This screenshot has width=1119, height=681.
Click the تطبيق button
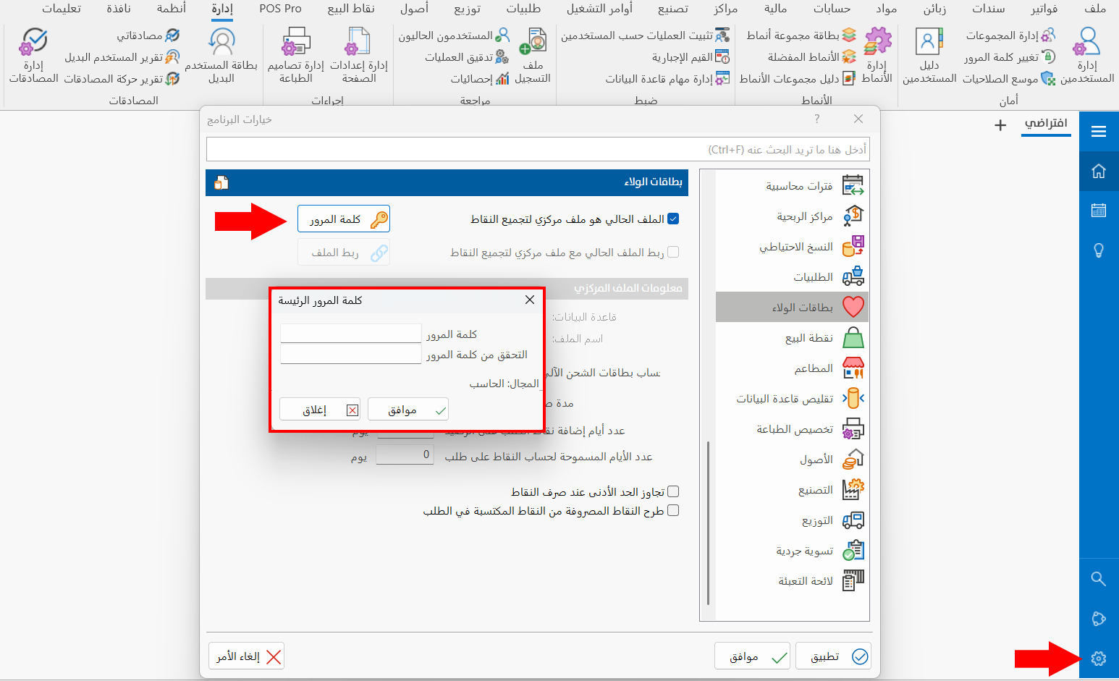click(833, 656)
